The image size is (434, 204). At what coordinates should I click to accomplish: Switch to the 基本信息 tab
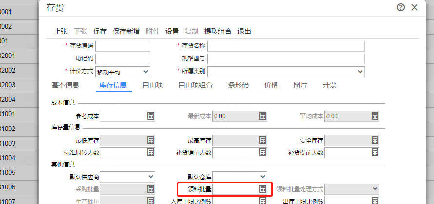(65, 85)
